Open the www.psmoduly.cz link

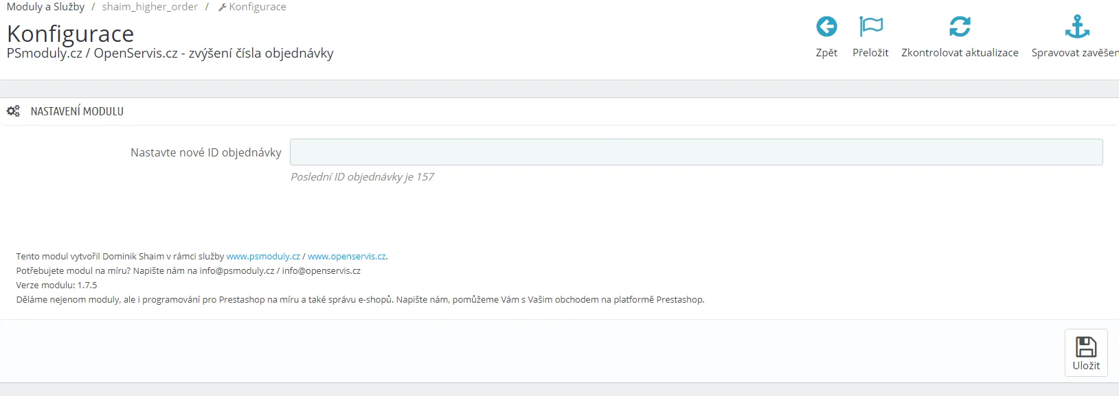point(263,257)
